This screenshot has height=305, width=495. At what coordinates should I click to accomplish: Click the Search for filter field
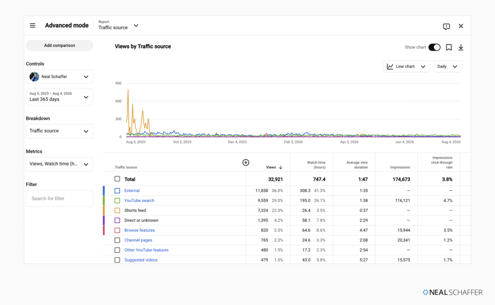(x=59, y=198)
